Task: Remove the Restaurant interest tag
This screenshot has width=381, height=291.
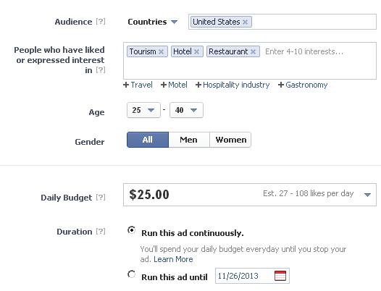Action: [x=253, y=51]
